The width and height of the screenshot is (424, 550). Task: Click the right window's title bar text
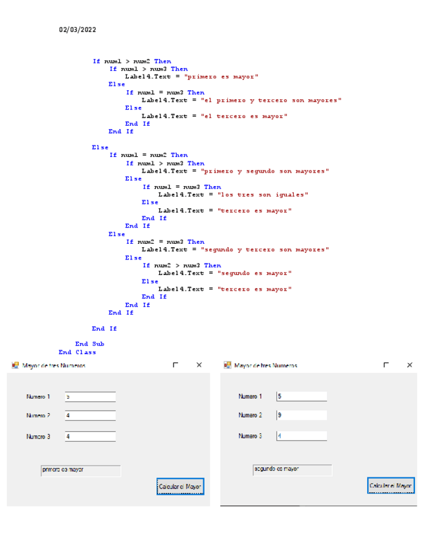click(265, 366)
